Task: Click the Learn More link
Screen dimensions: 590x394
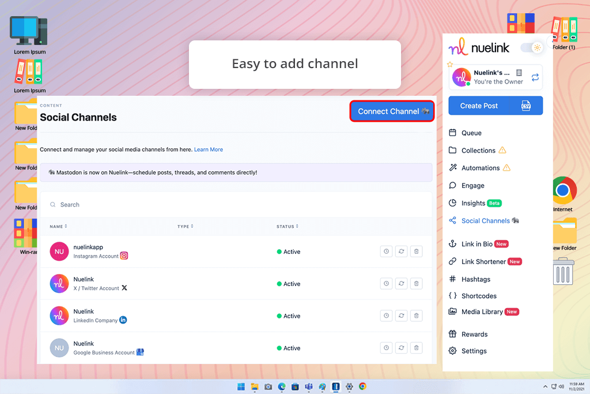Action: point(209,149)
